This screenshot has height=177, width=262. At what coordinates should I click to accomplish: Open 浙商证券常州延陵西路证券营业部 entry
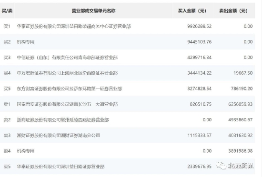(63, 120)
